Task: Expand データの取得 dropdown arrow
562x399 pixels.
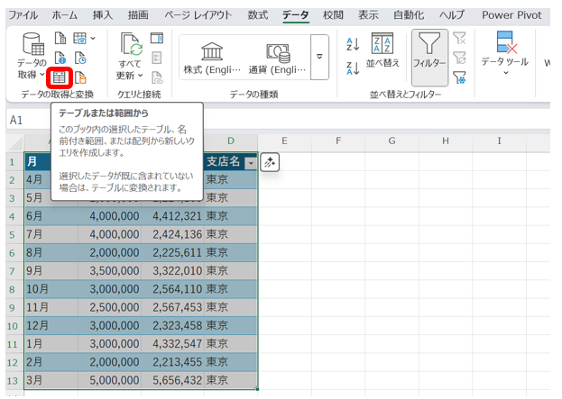Action: [42, 75]
